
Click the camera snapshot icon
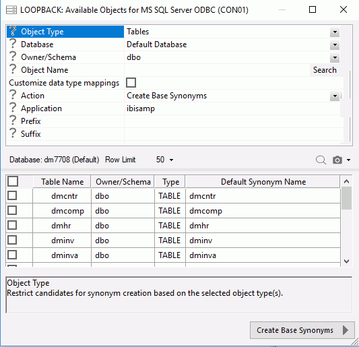click(337, 160)
